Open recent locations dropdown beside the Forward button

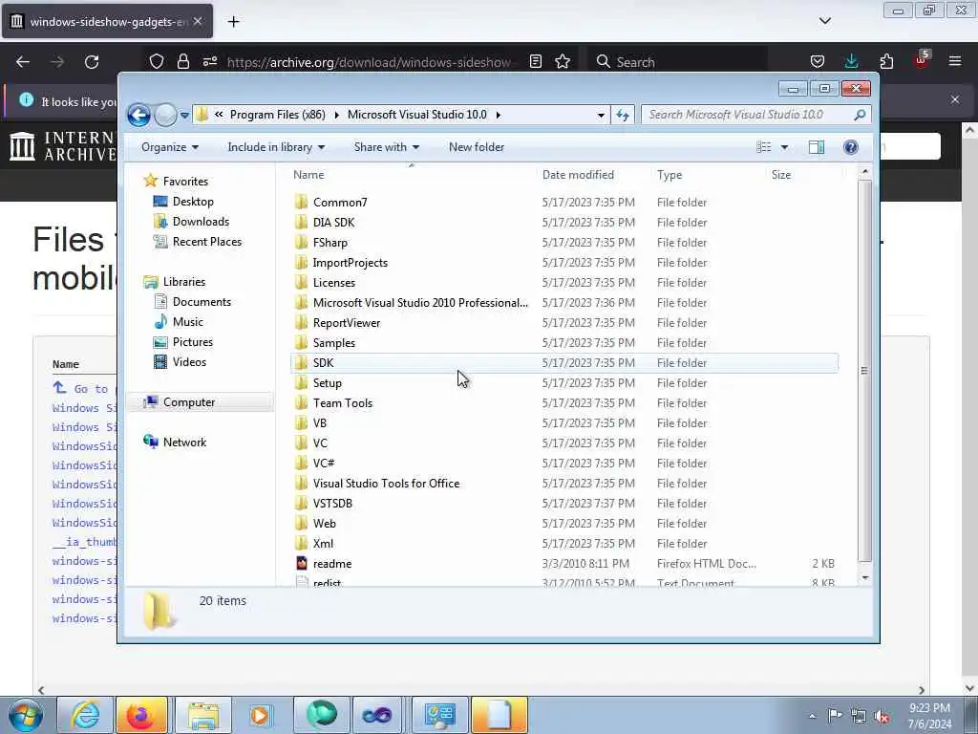click(x=184, y=116)
